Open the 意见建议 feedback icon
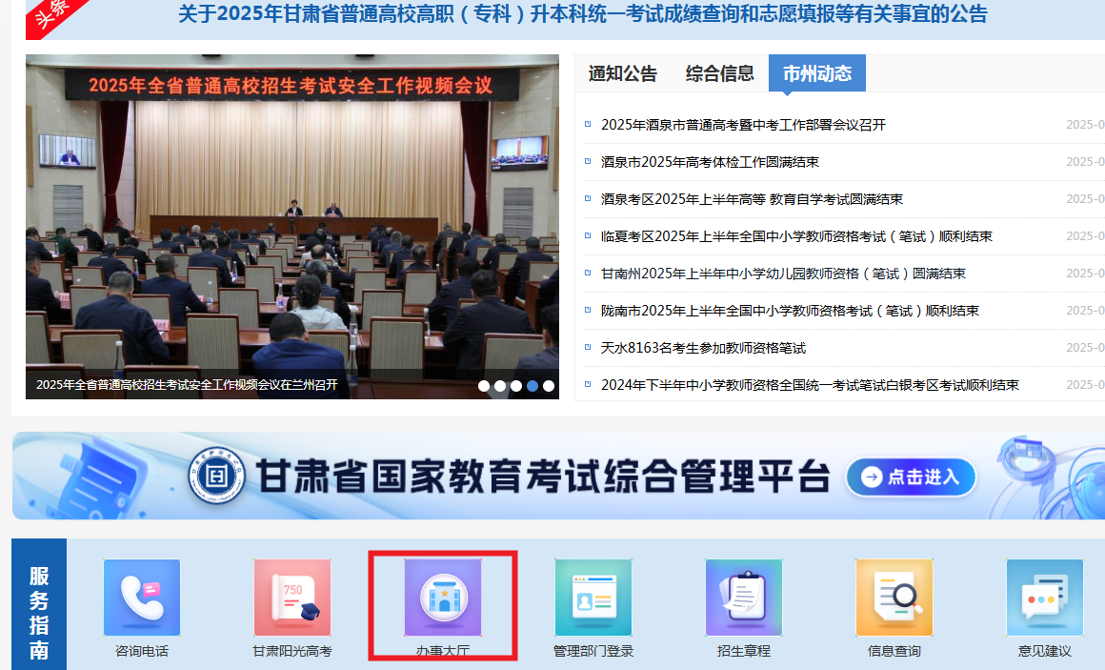The image size is (1105, 670). (1044, 598)
